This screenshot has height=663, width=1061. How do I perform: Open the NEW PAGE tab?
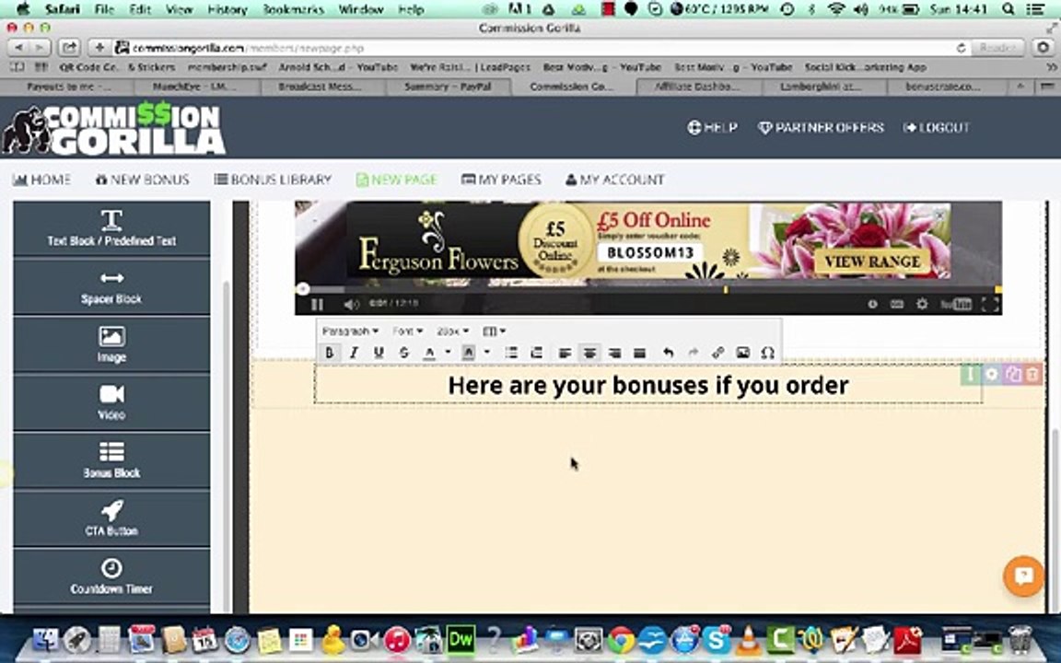(x=397, y=180)
